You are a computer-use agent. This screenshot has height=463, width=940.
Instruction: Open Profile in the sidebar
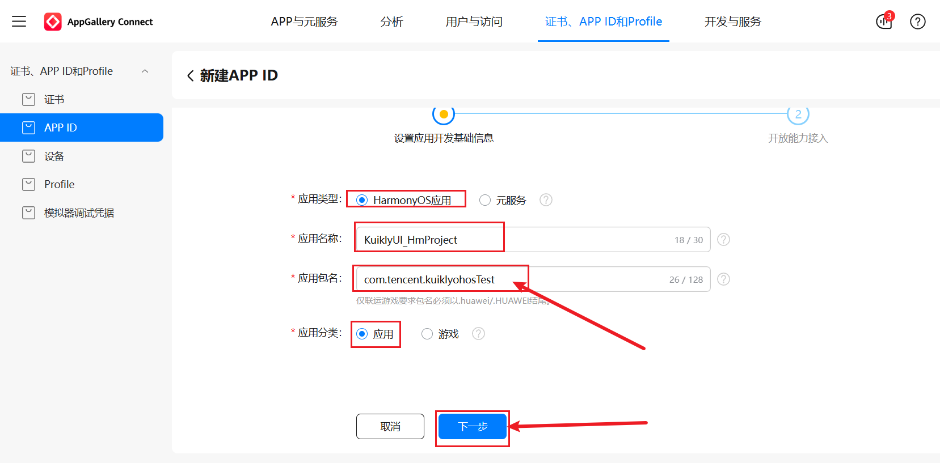(82, 184)
